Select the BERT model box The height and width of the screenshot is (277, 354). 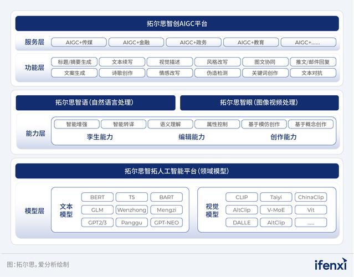(x=98, y=197)
